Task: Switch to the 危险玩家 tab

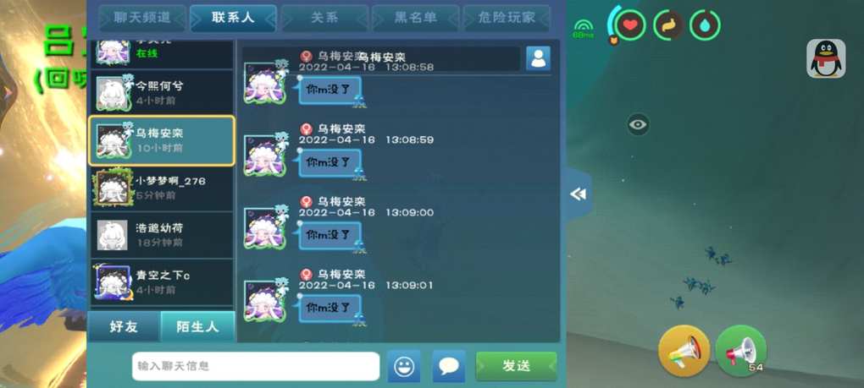Action: 507,18
